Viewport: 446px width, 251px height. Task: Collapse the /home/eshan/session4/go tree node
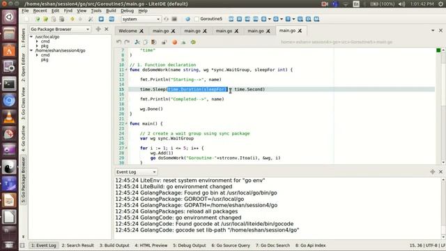point(31,50)
